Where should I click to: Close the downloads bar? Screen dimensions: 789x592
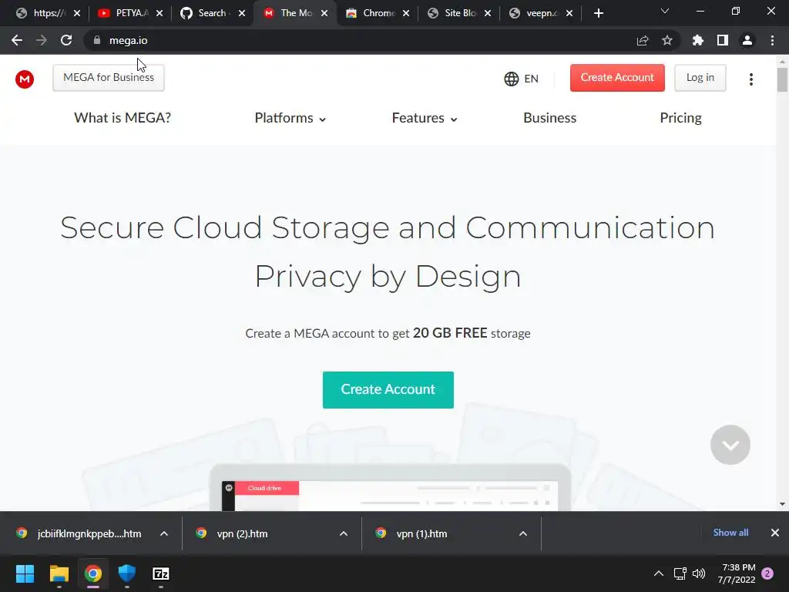[x=775, y=533]
